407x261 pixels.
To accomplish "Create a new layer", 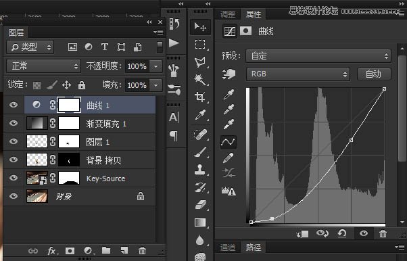I will tap(124, 250).
